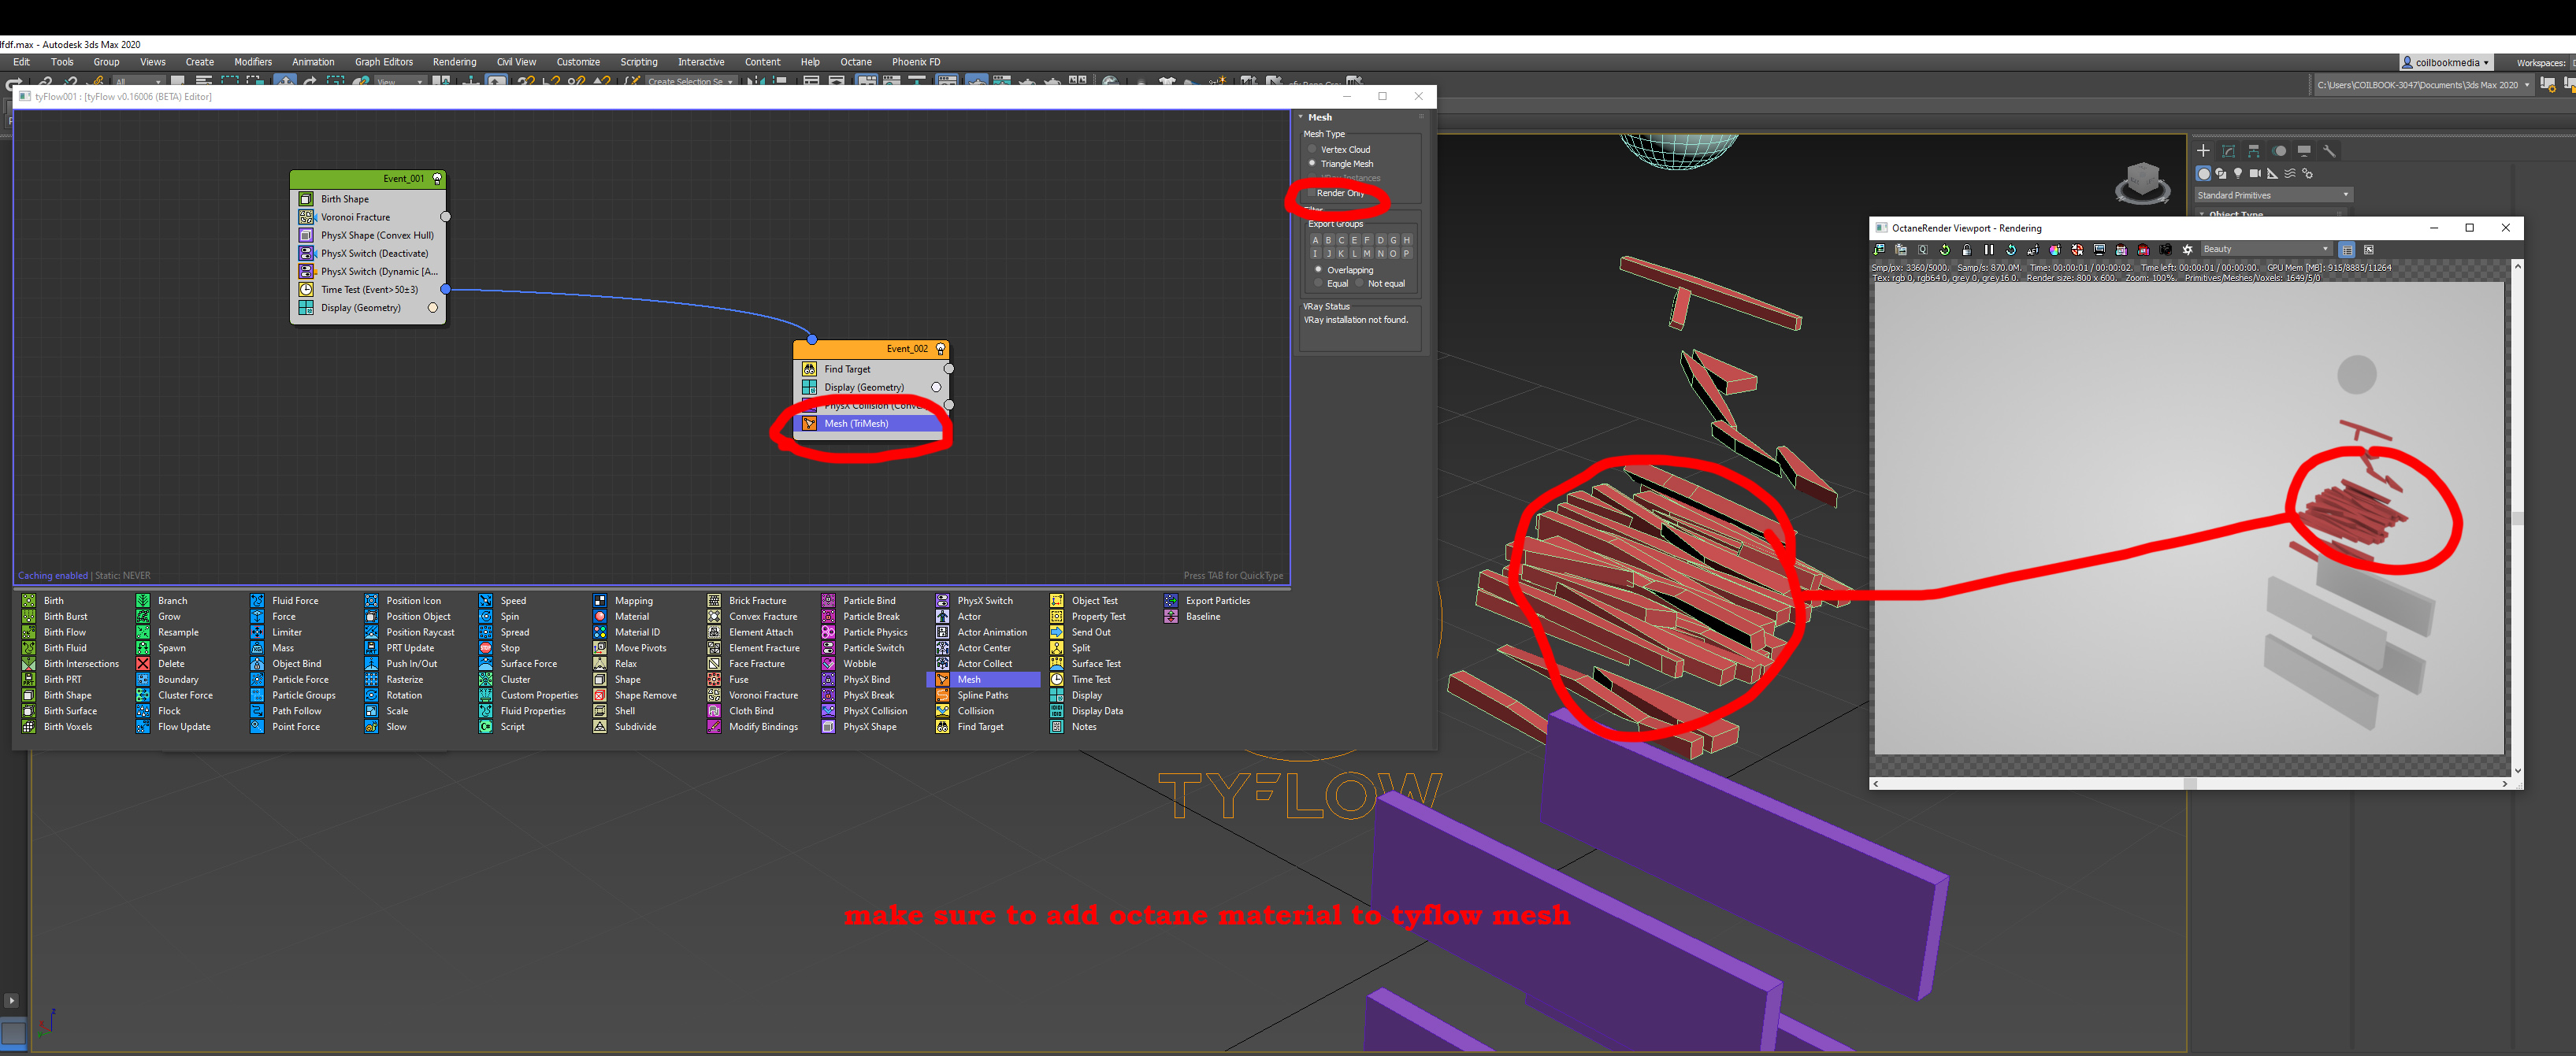Click the Octane color picker wheel icon
The width and height of the screenshot is (2576, 1056).
click(x=2055, y=250)
